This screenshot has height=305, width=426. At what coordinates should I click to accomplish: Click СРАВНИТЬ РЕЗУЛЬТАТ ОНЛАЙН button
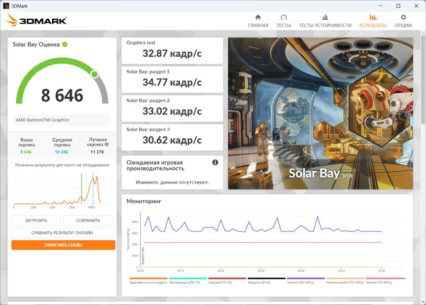tap(62, 233)
